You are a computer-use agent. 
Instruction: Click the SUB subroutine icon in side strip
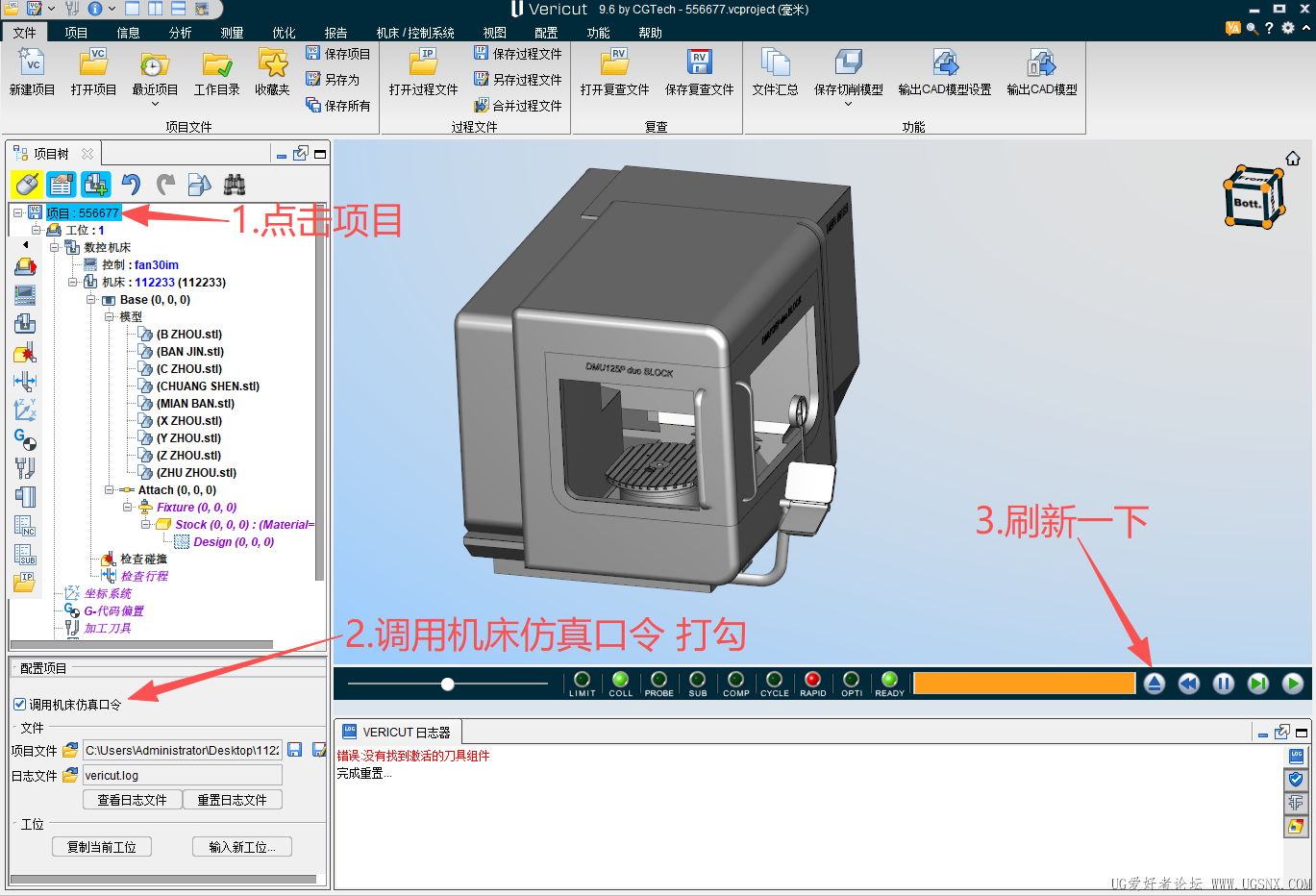pos(25,555)
